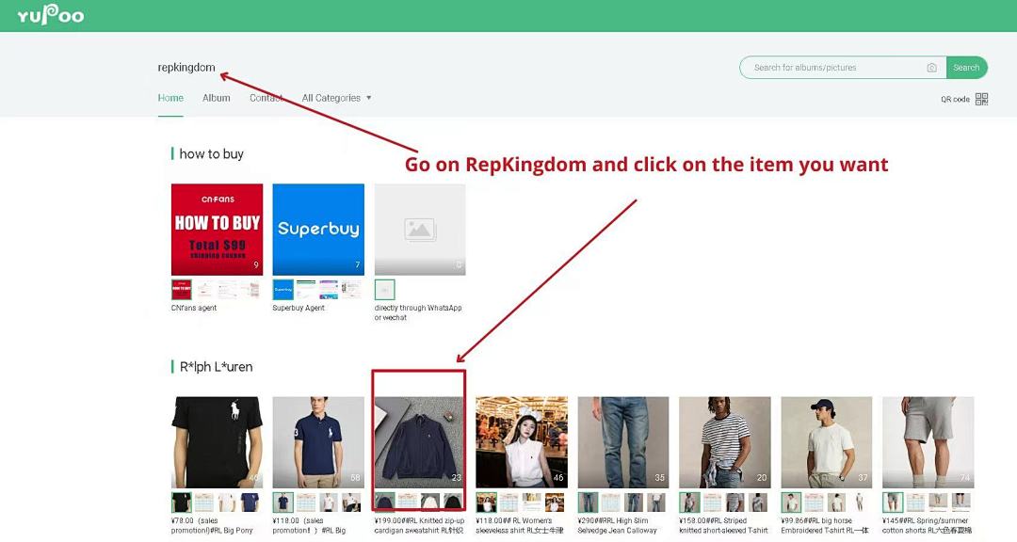Open the navy polo shirt album
Viewport: 1017px width, 542px height.
(318, 442)
